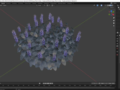Click the Start frame field
Viewport: 120px width, 90px height.
(104, 83)
